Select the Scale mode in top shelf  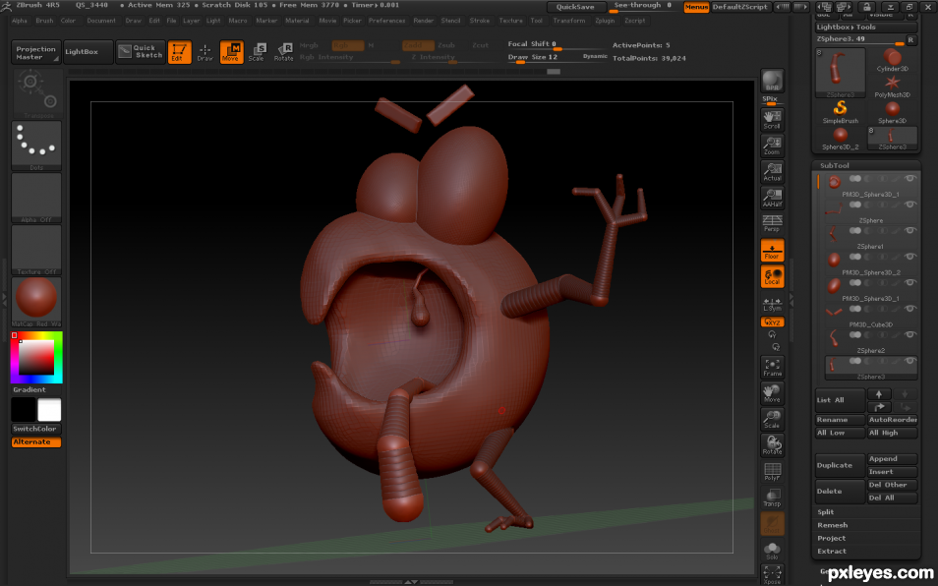[x=258, y=52]
